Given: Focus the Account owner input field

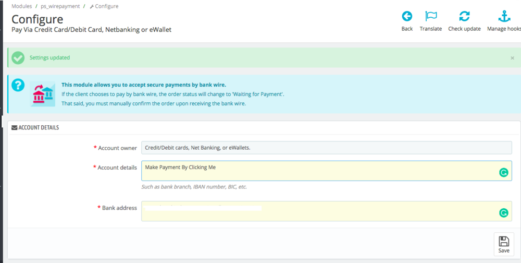Looking at the screenshot, I should (326, 148).
